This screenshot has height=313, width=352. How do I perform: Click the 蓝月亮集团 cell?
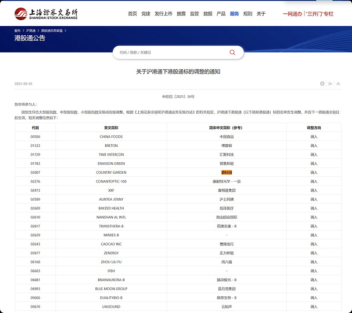[x=227, y=289]
